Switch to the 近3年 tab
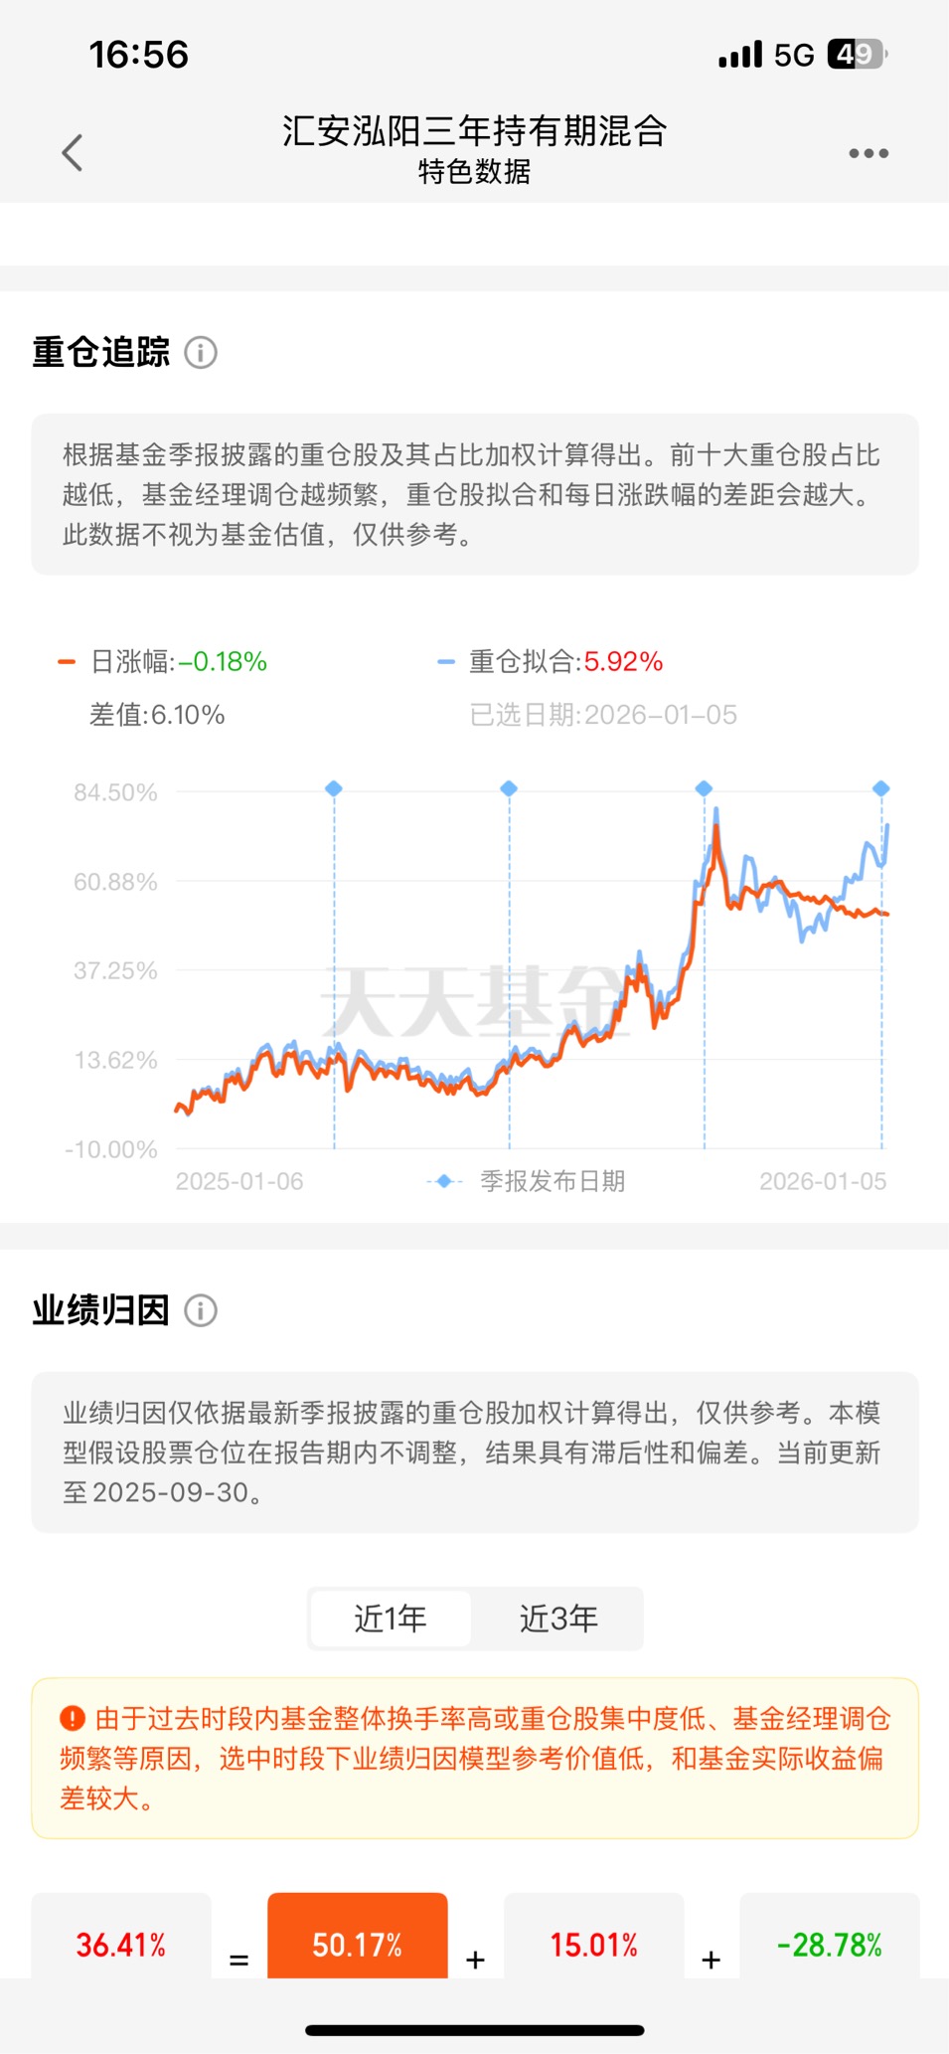This screenshot has height=2054, width=949. click(x=558, y=1619)
